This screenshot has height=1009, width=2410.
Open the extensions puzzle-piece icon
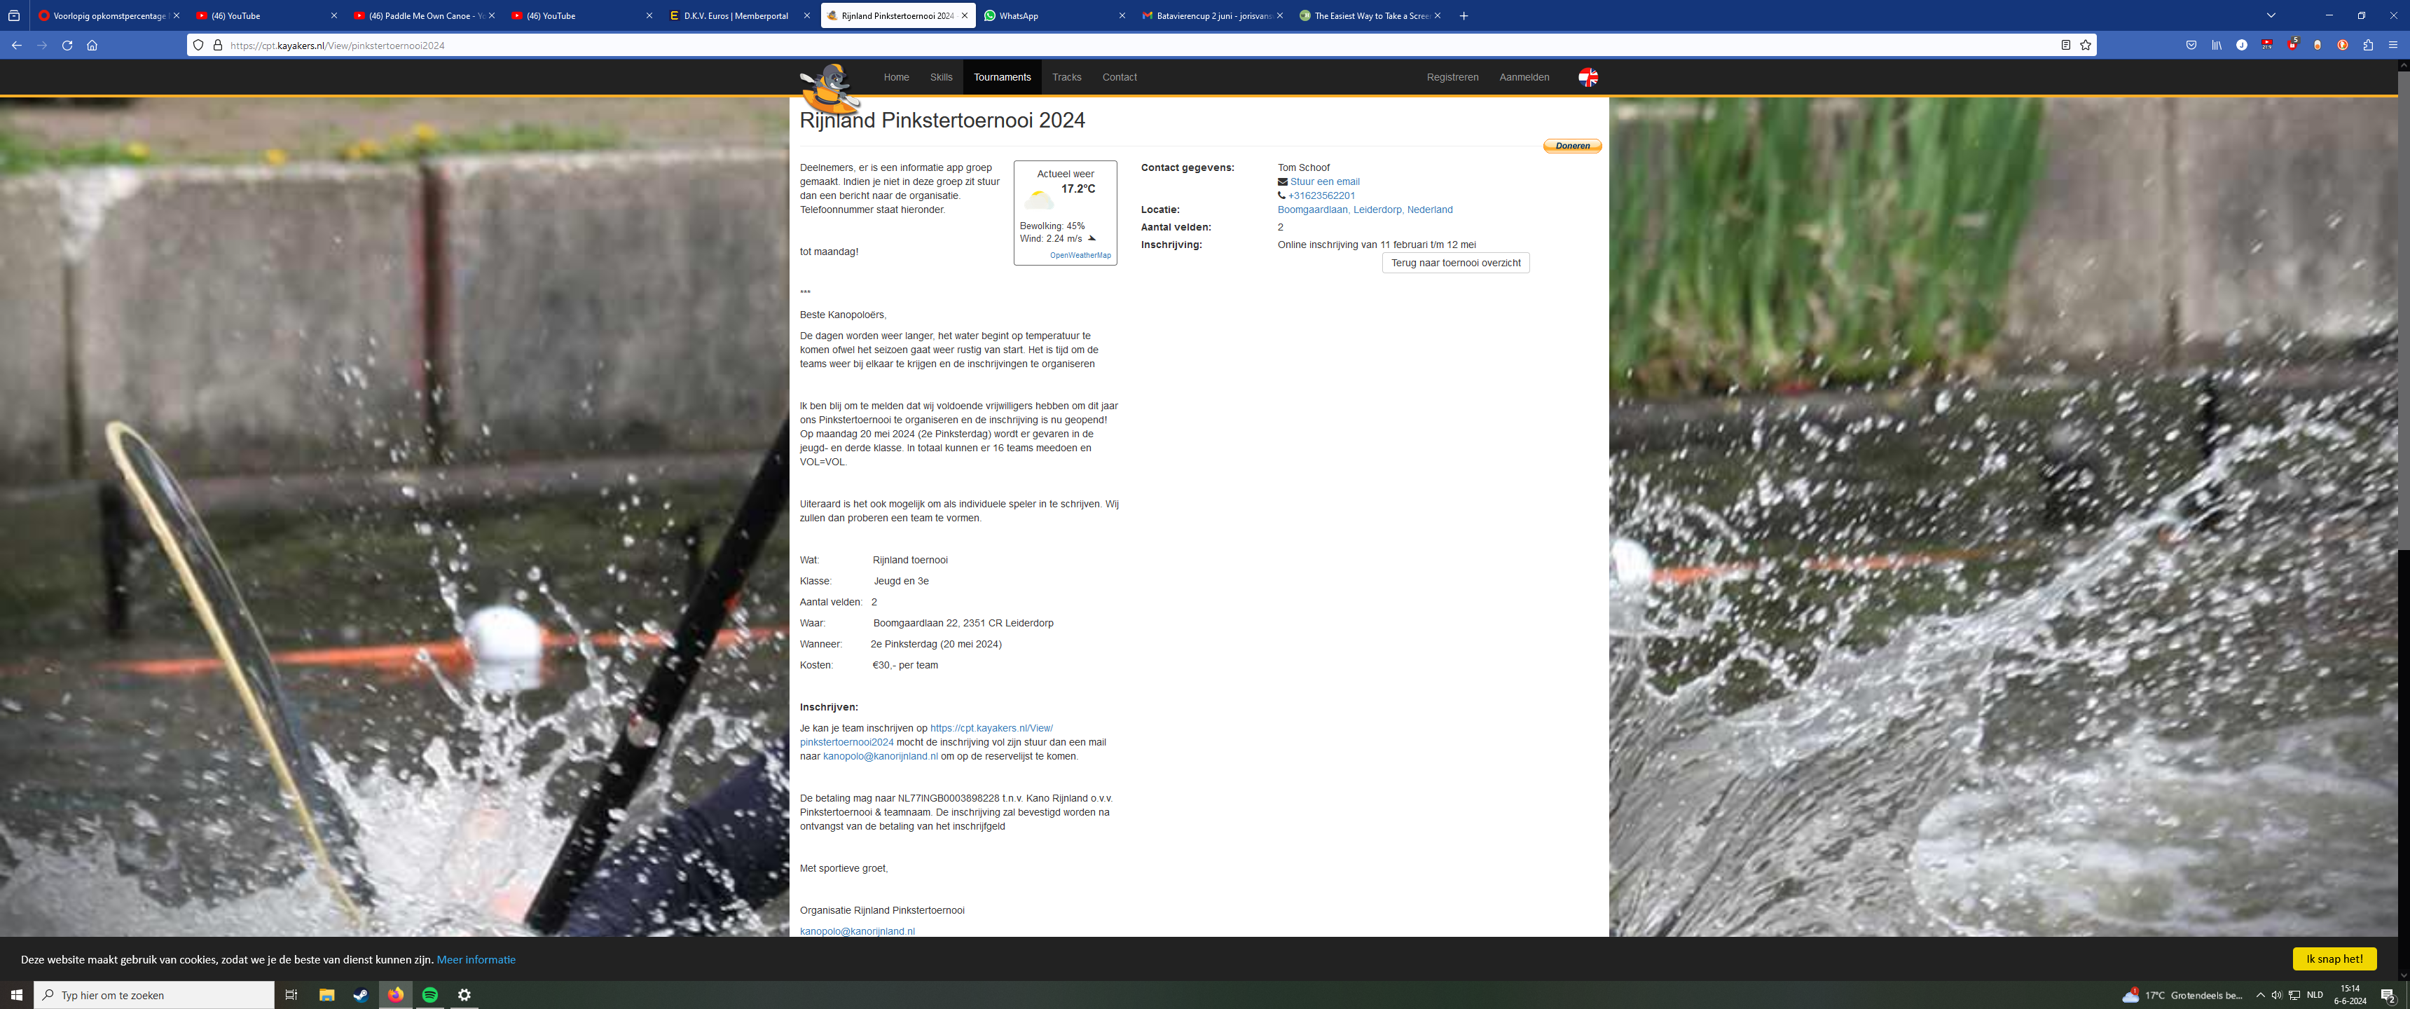click(2368, 45)
